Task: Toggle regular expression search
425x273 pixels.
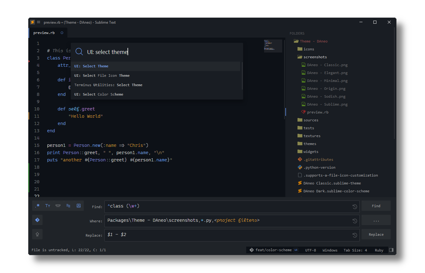Action: pos(38,206)
